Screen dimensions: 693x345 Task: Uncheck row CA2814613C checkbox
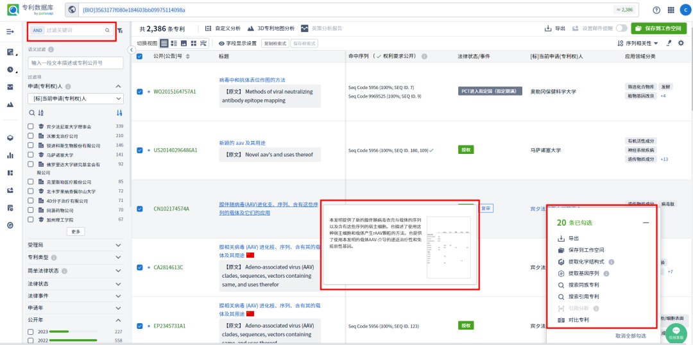tap(140, 267)
